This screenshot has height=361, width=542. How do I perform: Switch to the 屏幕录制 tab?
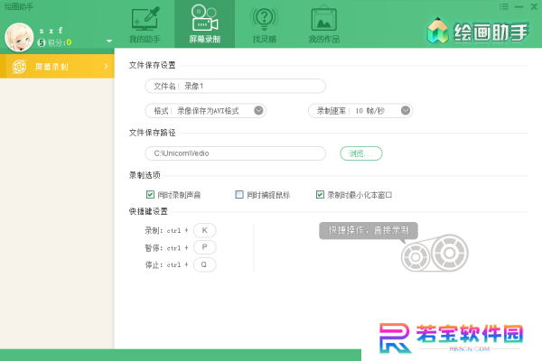pyautogui.click(x=205, y=24)
